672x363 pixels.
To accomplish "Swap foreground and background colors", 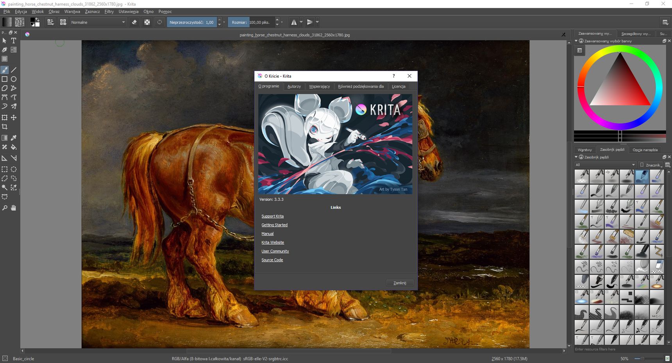I will coord(38,20).
